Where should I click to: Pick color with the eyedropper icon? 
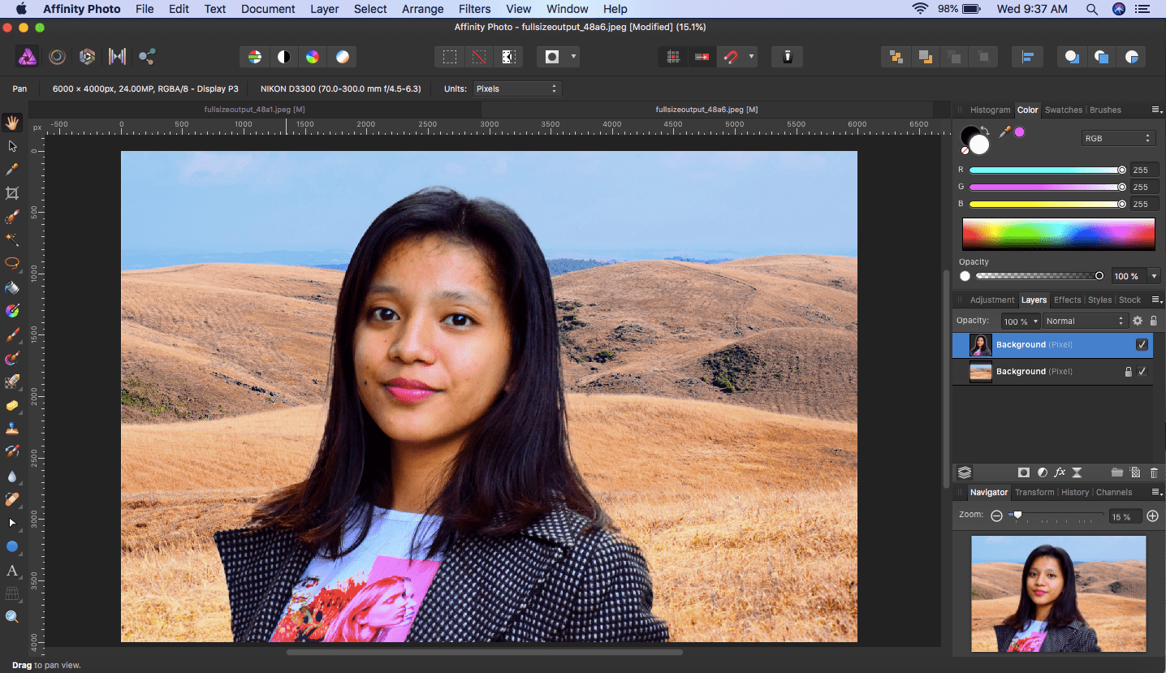[x=1004, y=132]
